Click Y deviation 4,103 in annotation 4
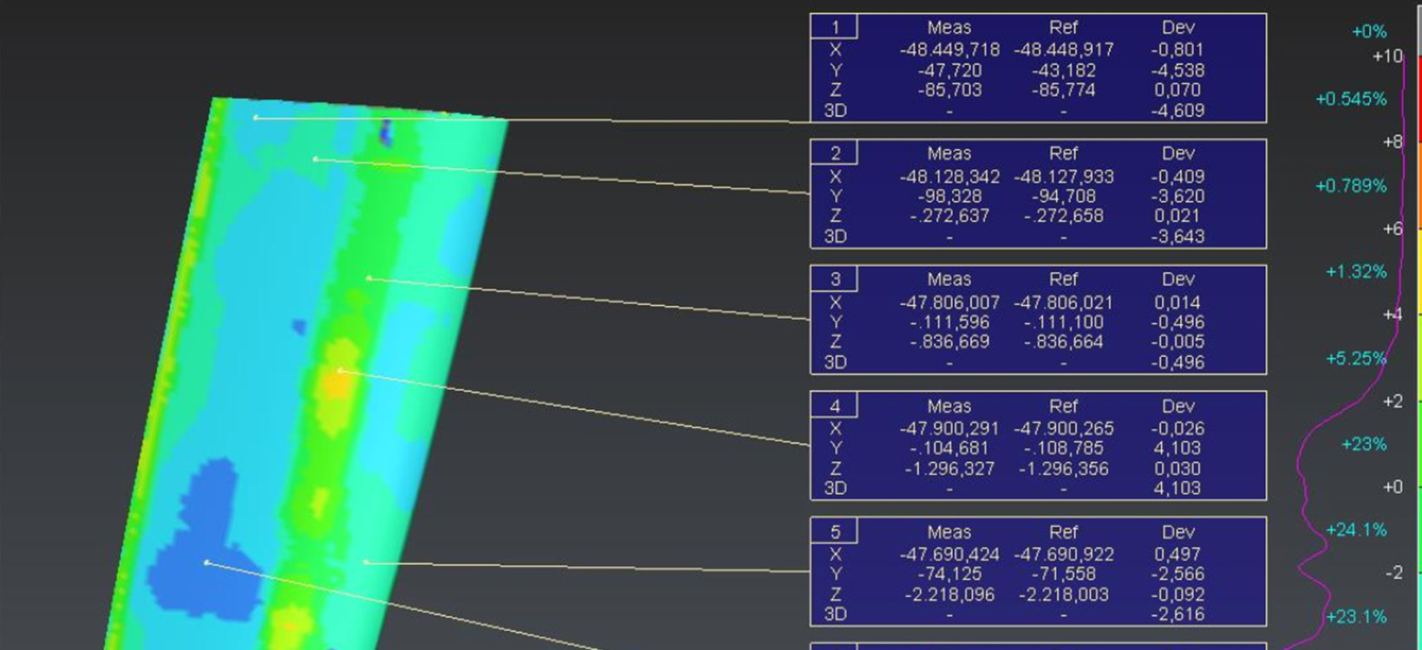The width and height of the screenshot is (1422, 650). 1177,448
